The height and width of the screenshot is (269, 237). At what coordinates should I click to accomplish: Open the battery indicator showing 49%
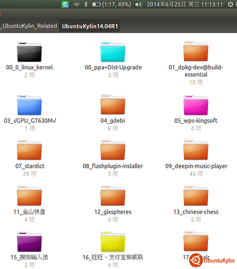click(111, 4)
